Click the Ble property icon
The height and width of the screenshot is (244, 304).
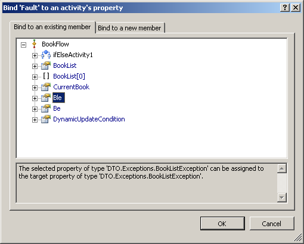(x=46, y=98)
